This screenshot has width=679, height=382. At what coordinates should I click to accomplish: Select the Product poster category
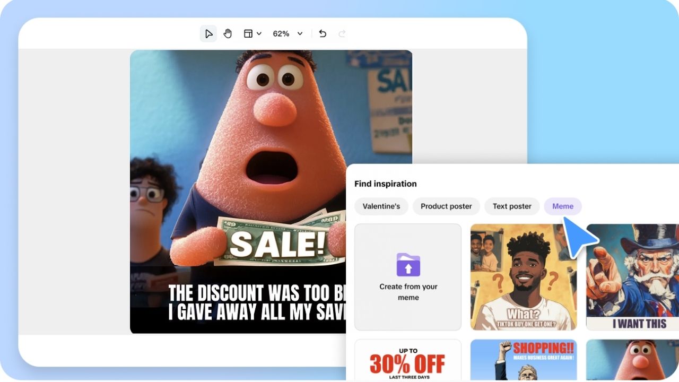pyautogui.click(x=446, y=206)
